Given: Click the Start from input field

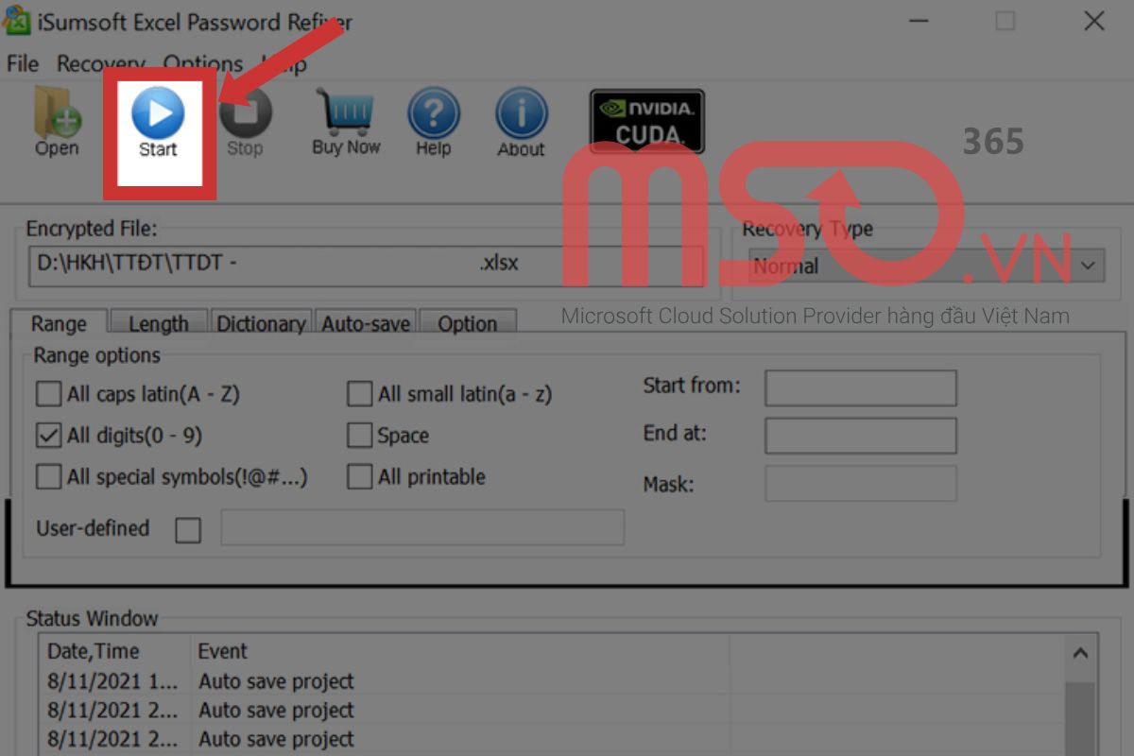Looking at the screenshot, I should click(x=861, y=387).
